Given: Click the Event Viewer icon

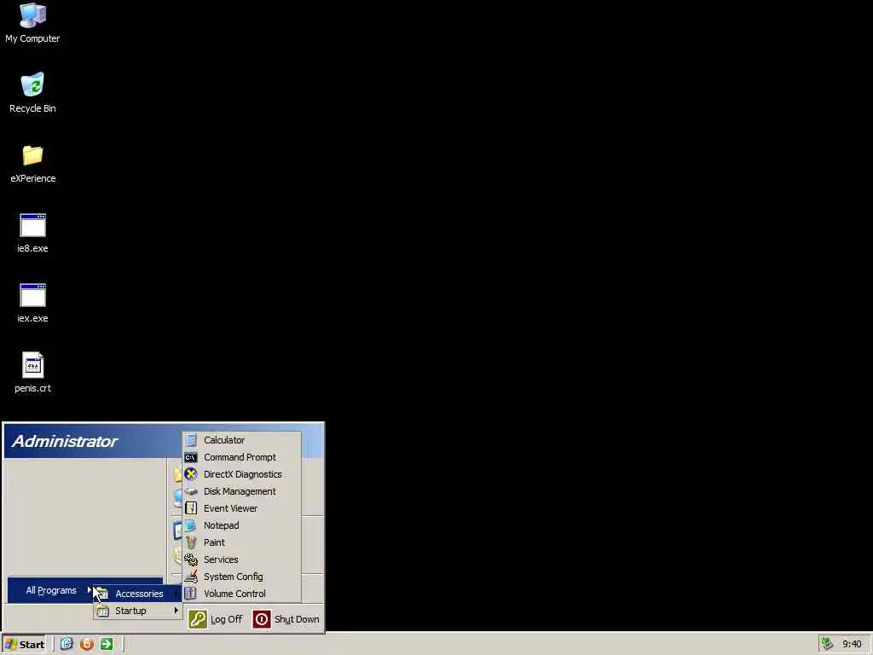Looking at the screenshot, I should [x=191, y=508].
